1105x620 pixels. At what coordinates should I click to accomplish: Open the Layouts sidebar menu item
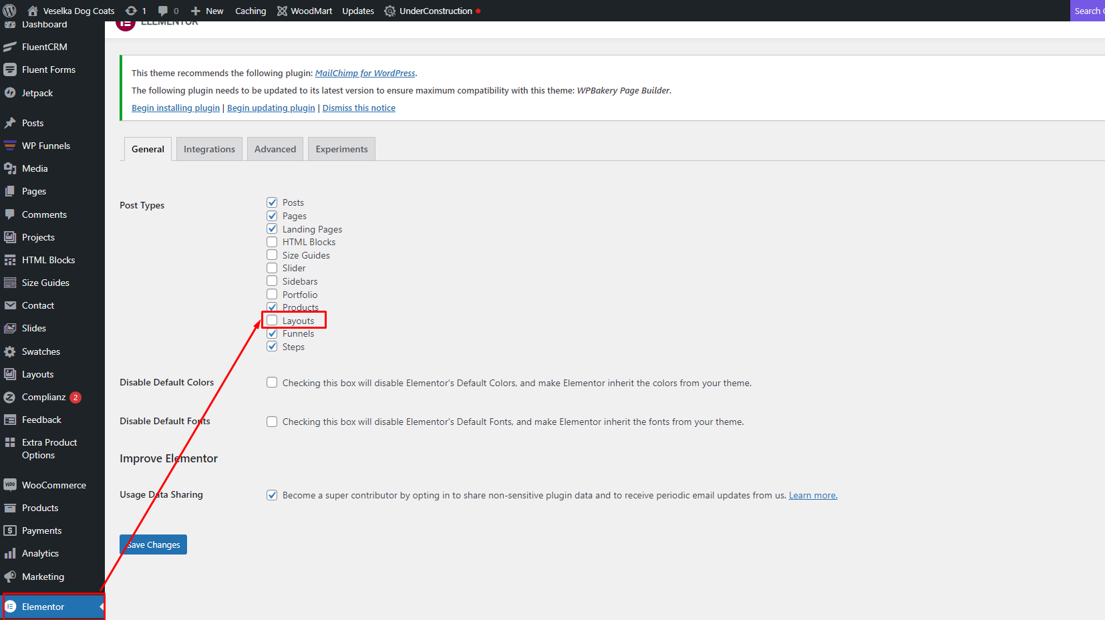tap(52, 374)
